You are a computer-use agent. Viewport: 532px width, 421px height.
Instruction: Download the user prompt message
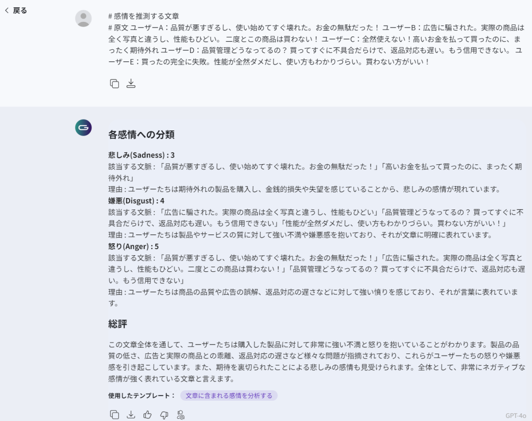click(x=131, y=84)
